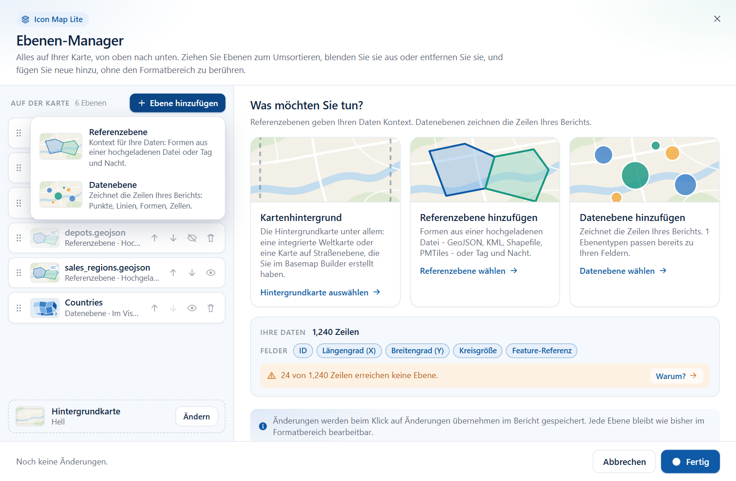Click Ändern for the Hintergrundkarte
The image size is (736, 481).
coord(196,416)
